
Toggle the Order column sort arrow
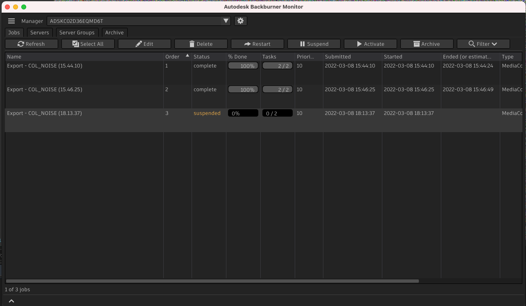(187, 55)
